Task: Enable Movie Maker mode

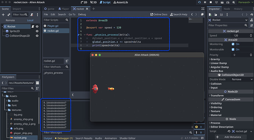Action: [233, 2]
